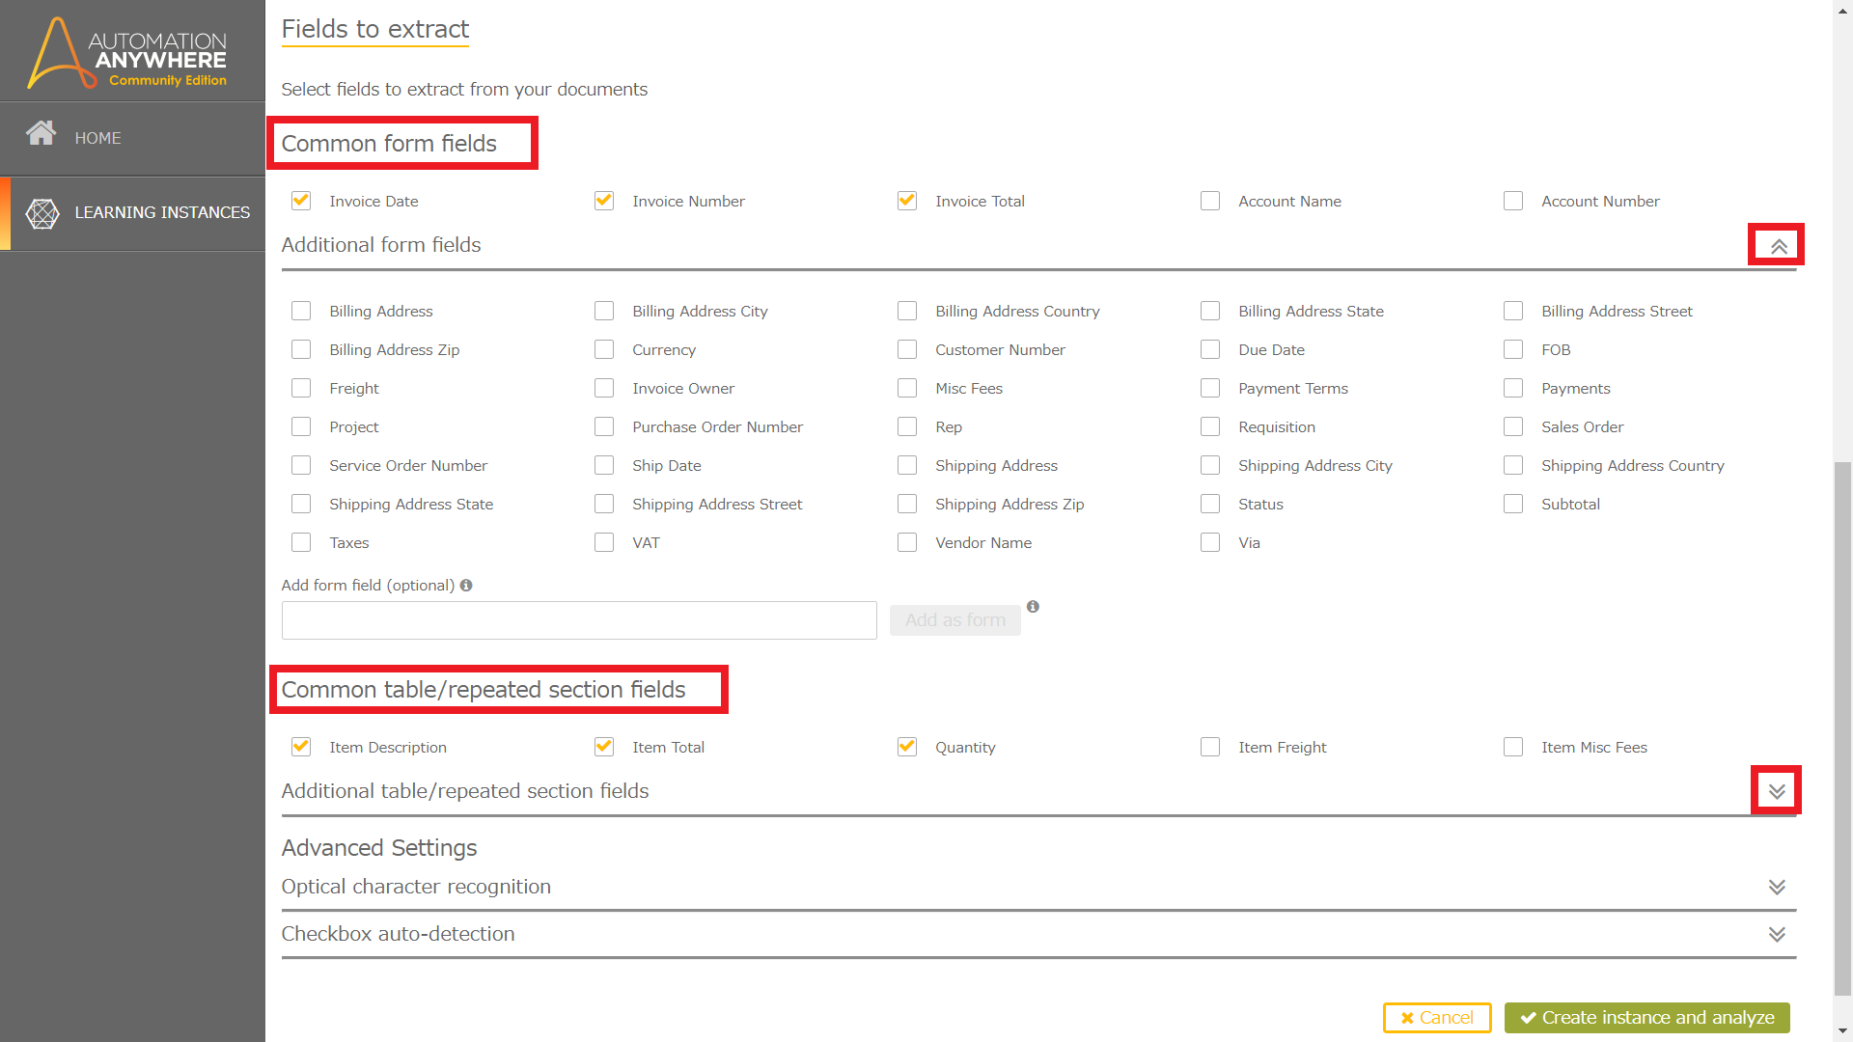The width and height of the screenshot is (1853, 1042).
Task: Expand Checkbox auto-detection settings
Action: [x=1777, y=934]
